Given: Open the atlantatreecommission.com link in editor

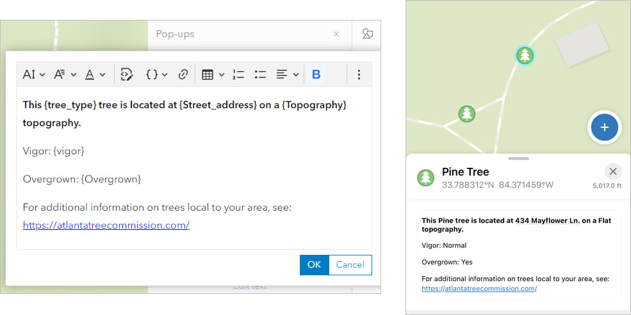Looking at the screenshot, I should click(x=106, y=225).
